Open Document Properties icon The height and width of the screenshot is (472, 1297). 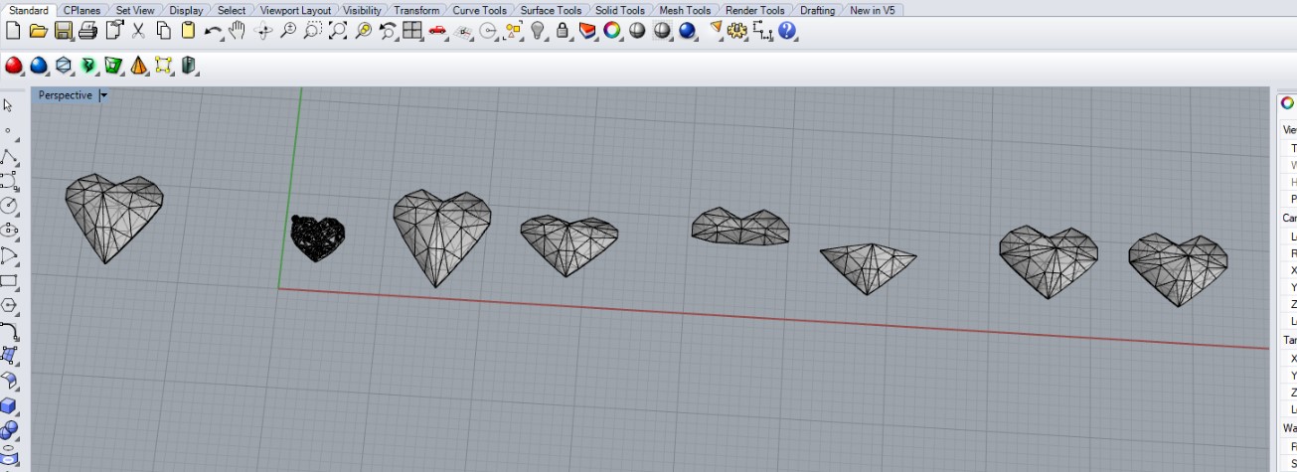point(113,31)
